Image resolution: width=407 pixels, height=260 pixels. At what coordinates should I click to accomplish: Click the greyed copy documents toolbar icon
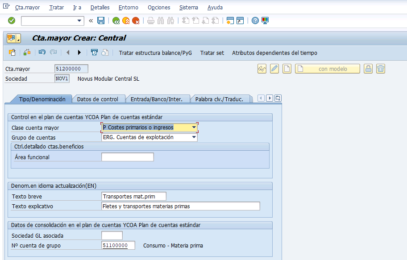click(105, 53)
